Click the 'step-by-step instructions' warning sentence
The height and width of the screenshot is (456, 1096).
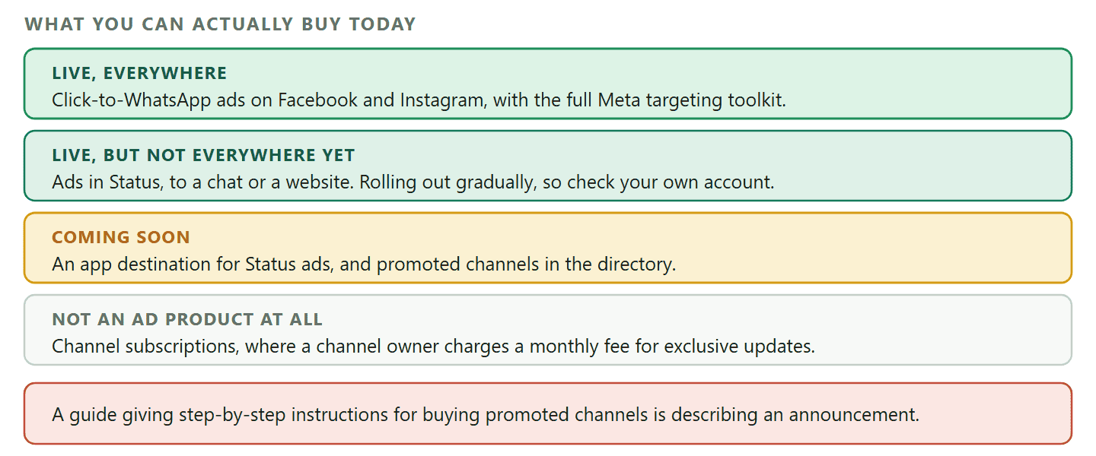pyautogui.click(x=486, y=415)
